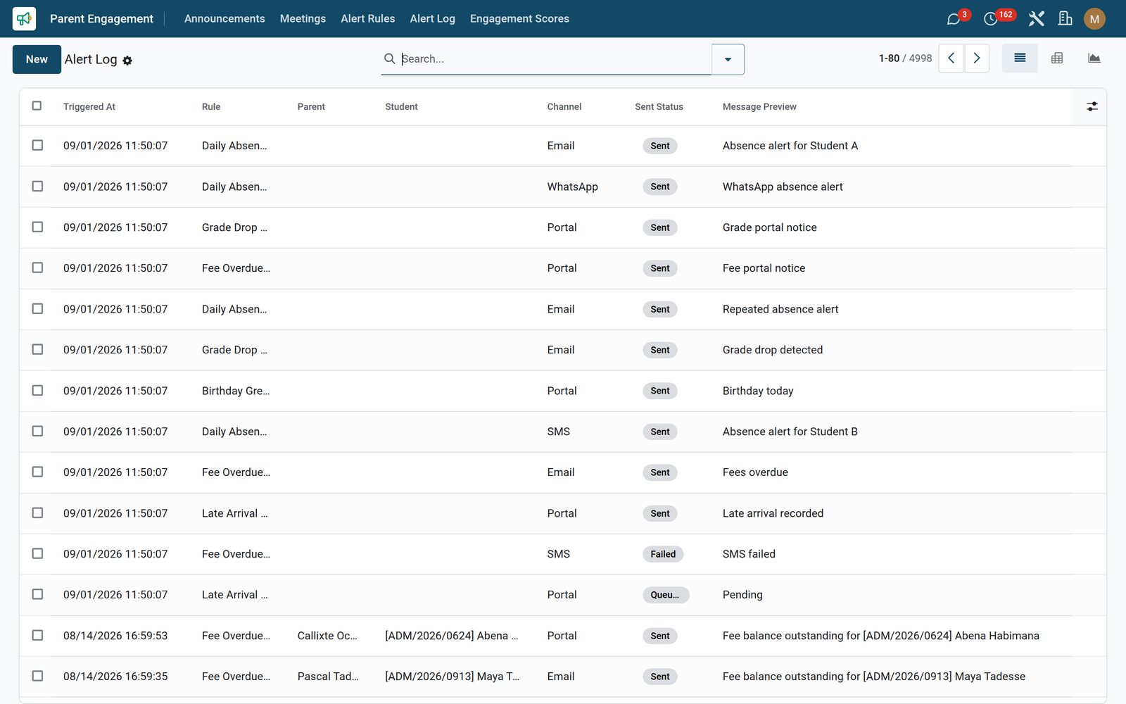Open the optional columns adjust icon
This screenshot has width=1126, height=704.
click(x=1092, y=106)
